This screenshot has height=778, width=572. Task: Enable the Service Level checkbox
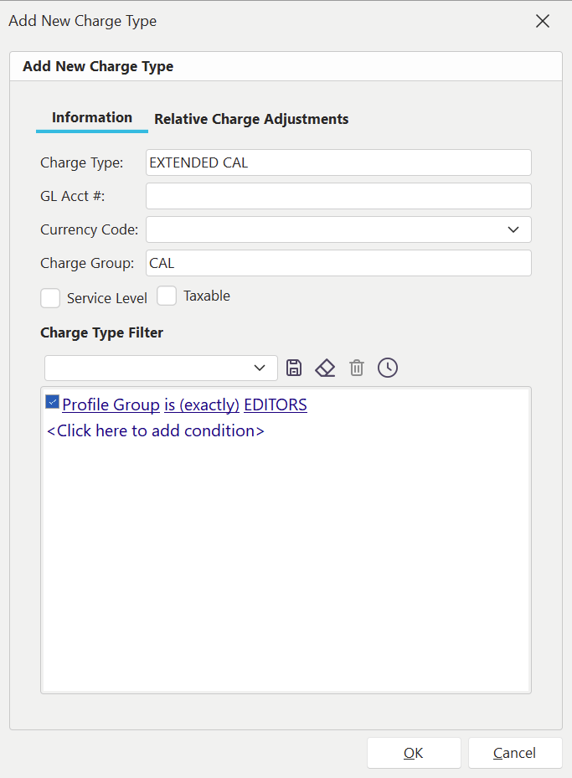[x=51, y=298]
